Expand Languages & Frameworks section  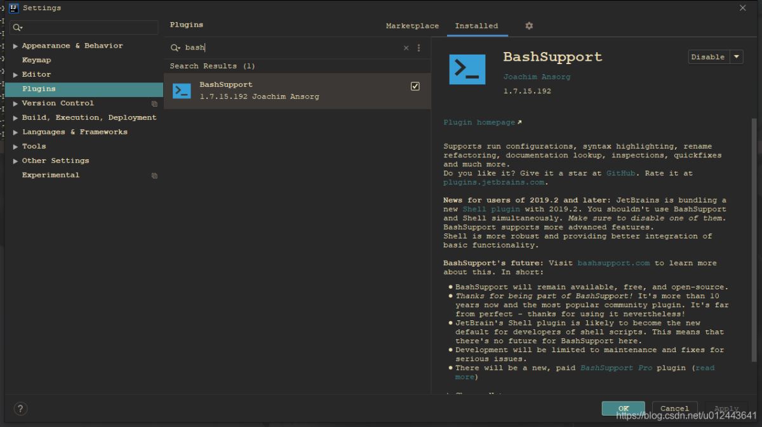15,131
